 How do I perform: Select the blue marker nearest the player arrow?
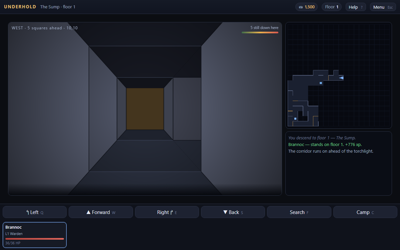point(321,83)
